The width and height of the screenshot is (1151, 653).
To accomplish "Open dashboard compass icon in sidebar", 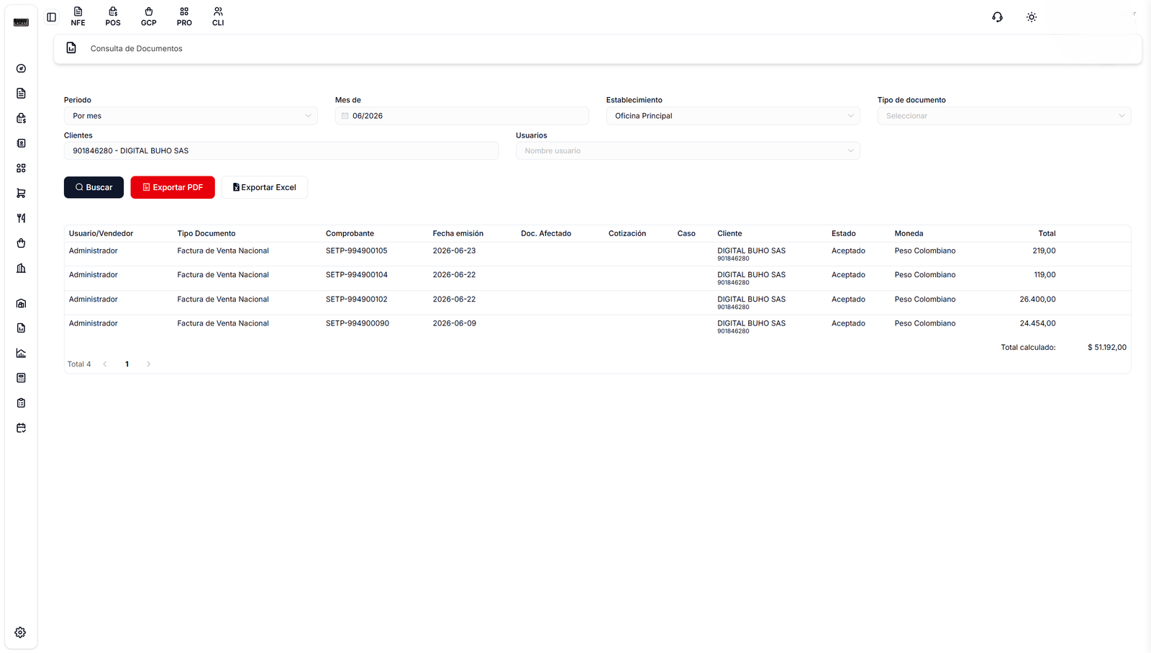I will pyautogui.click(x=21, y=68).
